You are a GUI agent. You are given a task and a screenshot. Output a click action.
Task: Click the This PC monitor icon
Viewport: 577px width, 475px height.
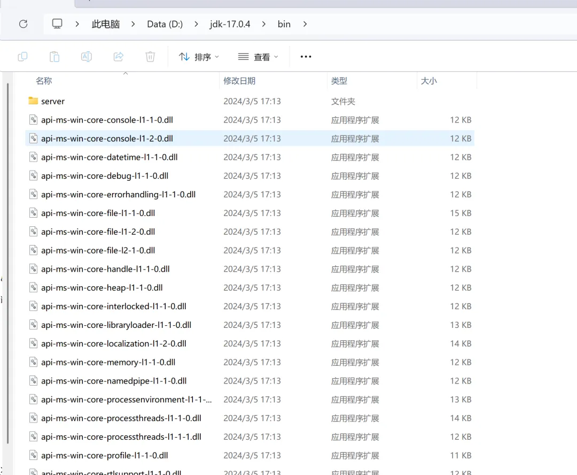[57, 24]
